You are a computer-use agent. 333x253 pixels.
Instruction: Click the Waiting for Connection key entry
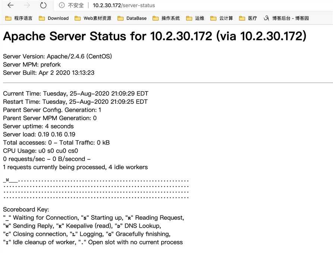coord(41,218)
